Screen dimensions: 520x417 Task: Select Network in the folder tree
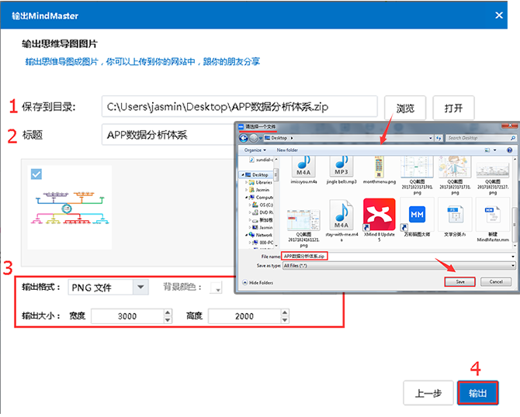264,235
